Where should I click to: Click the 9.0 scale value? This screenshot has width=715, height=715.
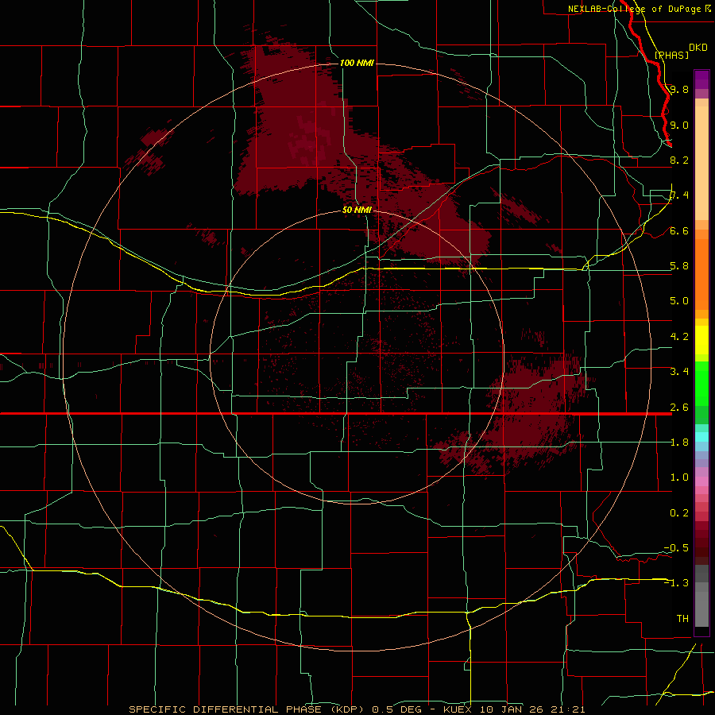[x=679, y=125]
